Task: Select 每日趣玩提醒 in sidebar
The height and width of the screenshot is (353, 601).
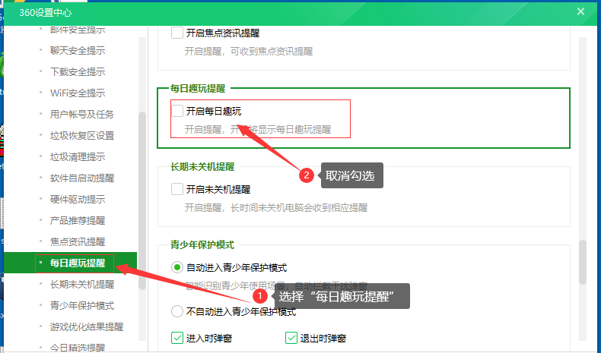Action: pos(78,263)
